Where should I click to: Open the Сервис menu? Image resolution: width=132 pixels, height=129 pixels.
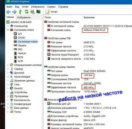coord(51,7)
